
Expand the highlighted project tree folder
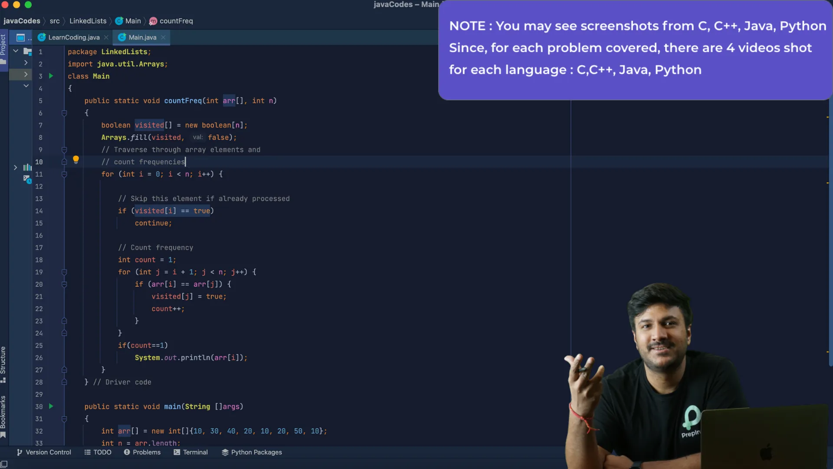click(x=26, y=75)
